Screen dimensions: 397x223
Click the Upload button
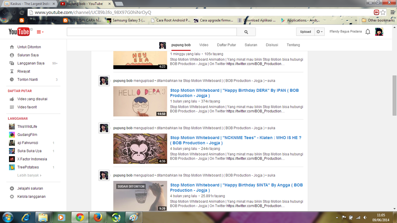pyautogui.click(x=306, y=32)
